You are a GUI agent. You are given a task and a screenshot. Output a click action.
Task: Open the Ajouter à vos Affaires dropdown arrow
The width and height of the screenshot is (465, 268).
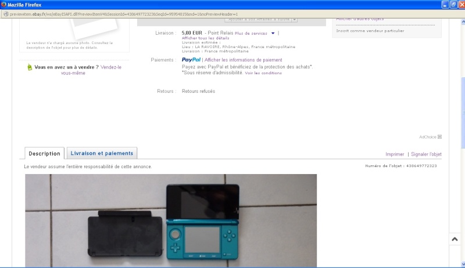294,20
